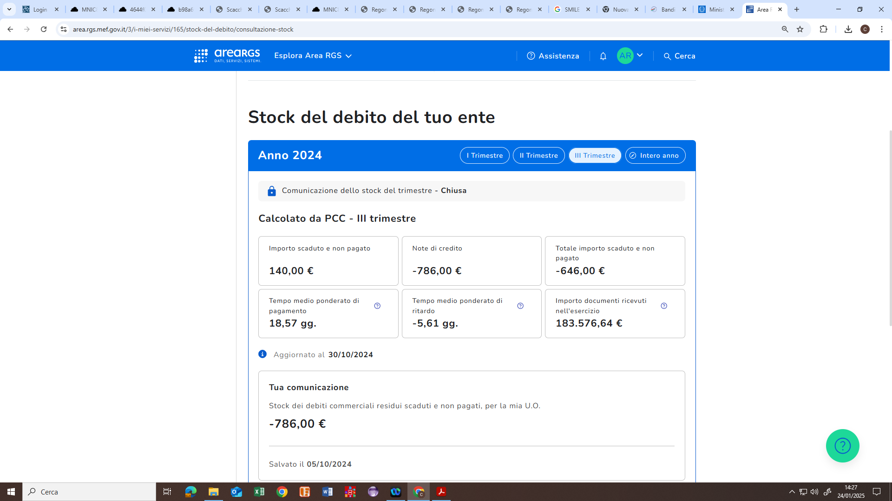Image resolution: width=892 pixels, height=501 pixels.
Task: Open the Chrome tab search dropdown arrow
Action: (9, 9)
